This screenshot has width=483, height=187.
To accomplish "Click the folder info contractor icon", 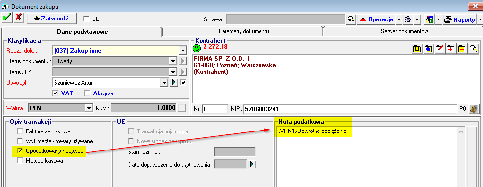I will (428, 49).
